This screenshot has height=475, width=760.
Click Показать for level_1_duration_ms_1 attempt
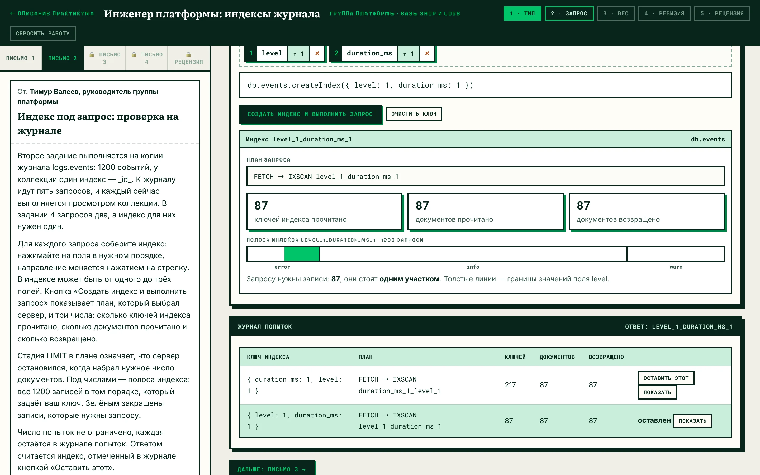tap(692, 421)
